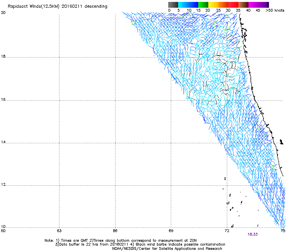This screenshot has height=251, width=286.
Task: Click latitude label '18' on the left axis
Action: [3, 56]
